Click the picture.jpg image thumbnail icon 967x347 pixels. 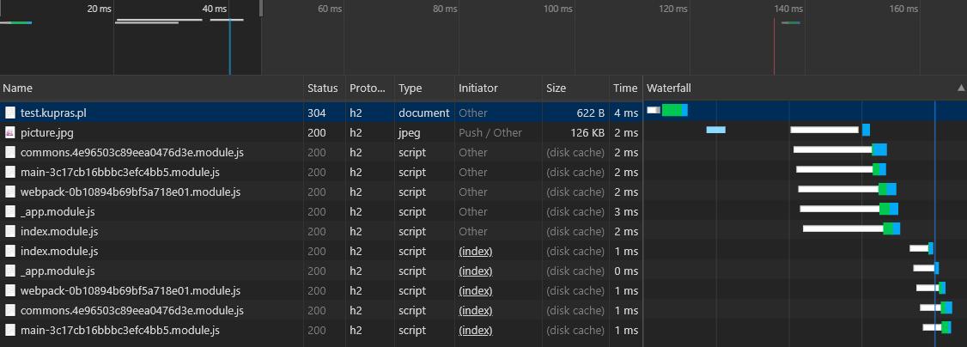click(9, 132)
